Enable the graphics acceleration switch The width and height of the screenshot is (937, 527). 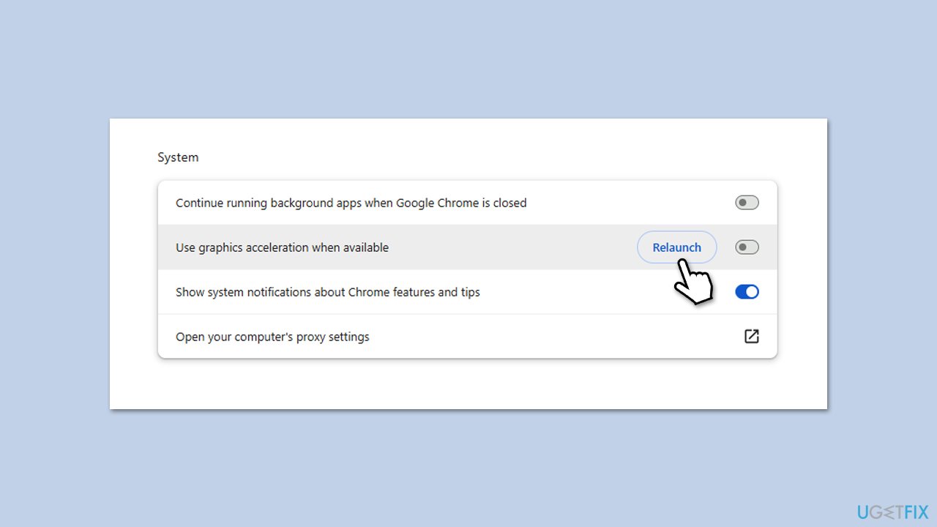747,247
